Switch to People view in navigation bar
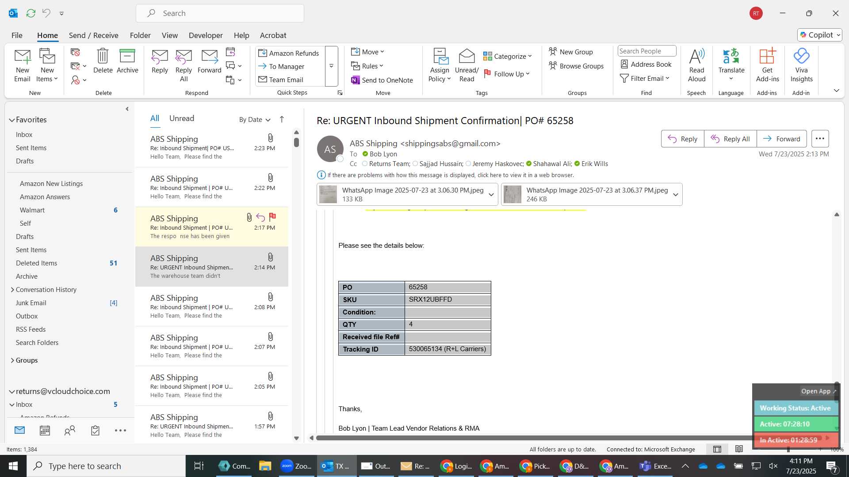 (x=70, y=431)
